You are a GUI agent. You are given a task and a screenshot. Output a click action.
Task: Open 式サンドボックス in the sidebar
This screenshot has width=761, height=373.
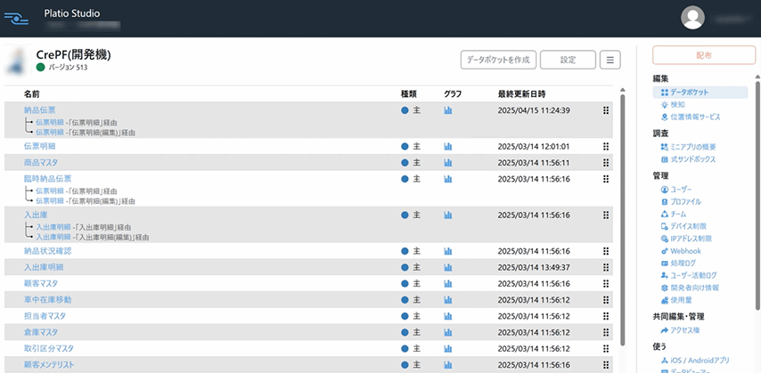[694, 158]
